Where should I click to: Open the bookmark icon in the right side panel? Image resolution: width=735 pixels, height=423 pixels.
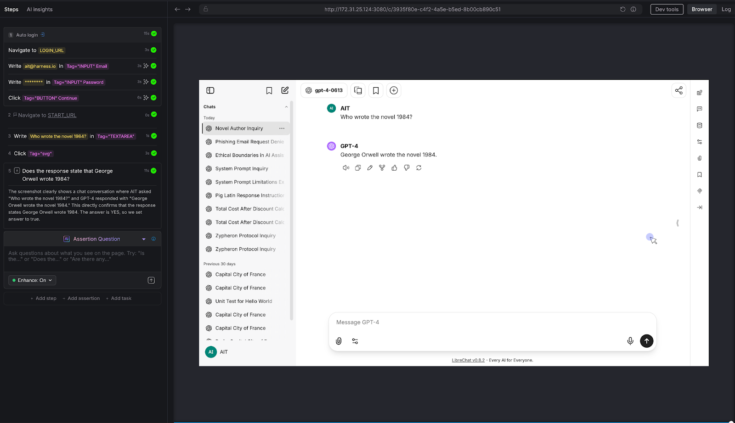point(699,175)
